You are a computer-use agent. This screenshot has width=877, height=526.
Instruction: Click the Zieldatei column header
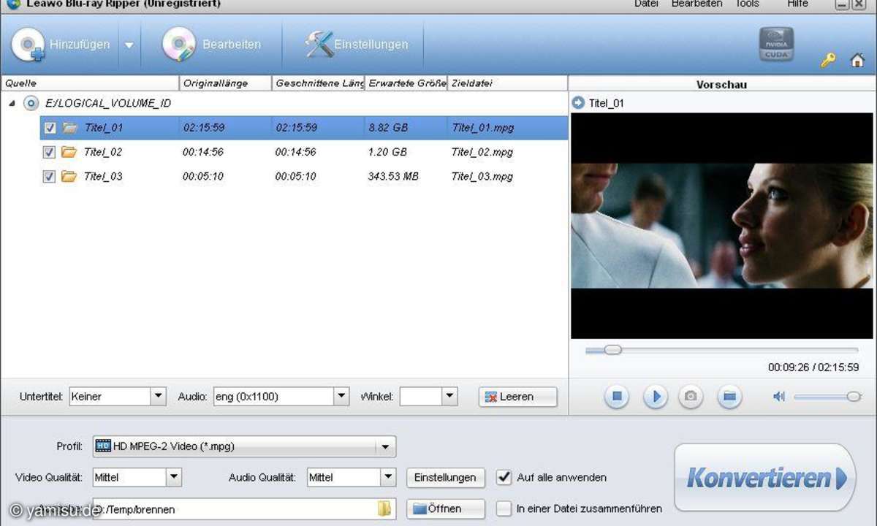[x=507, y=83]
